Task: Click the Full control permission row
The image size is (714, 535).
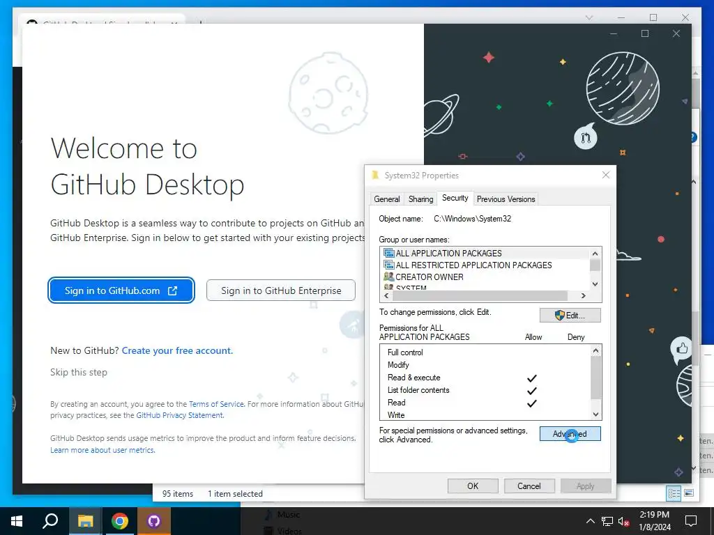Action: (485, 352)
